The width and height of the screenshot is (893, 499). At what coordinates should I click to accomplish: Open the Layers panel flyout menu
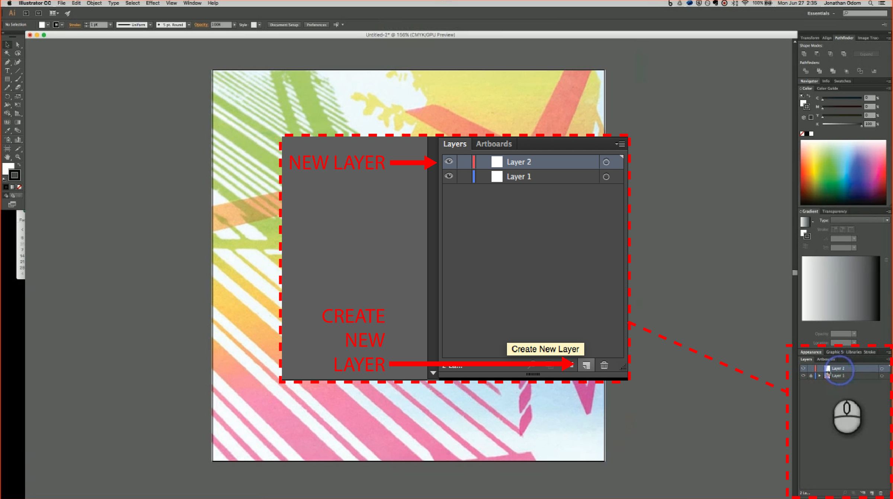(x=620, y=144)
